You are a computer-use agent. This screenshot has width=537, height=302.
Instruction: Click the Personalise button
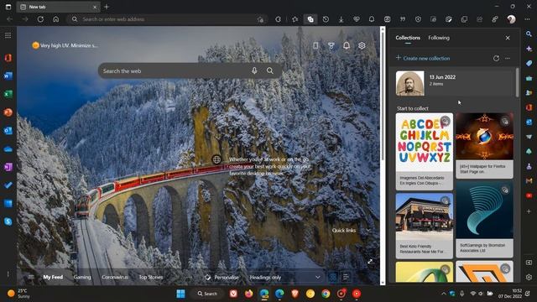[222, 277]
